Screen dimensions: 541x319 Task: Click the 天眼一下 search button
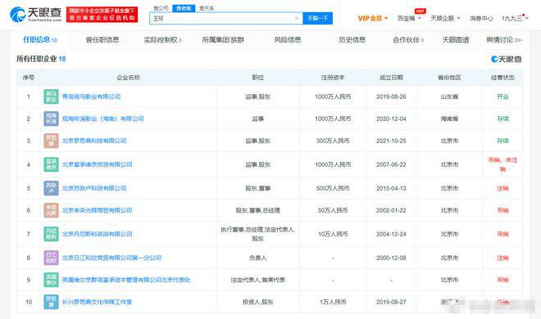pyautogui.click(x=318, y=18)
